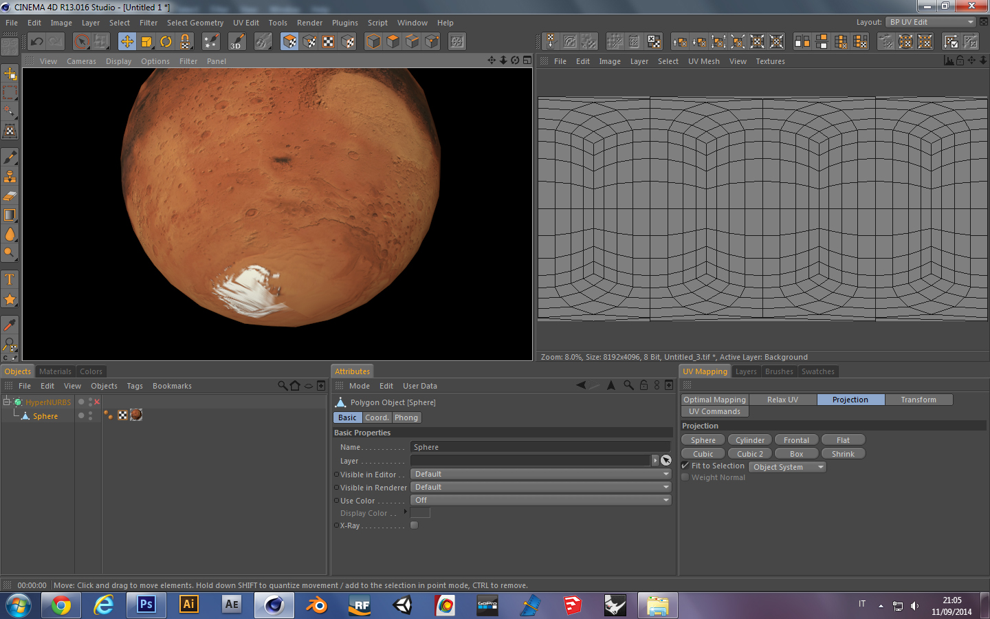Viewport: 990px width, 619px height.
Task: Click the Undo arrow icon
Action: pyautogui.click(x=37, y=42)
